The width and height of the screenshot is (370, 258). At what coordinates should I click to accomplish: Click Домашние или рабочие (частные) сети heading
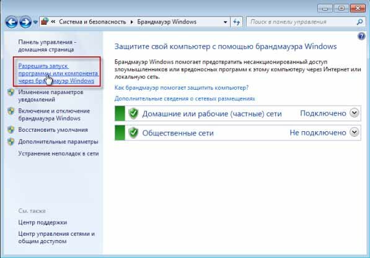tap(212, 114)
